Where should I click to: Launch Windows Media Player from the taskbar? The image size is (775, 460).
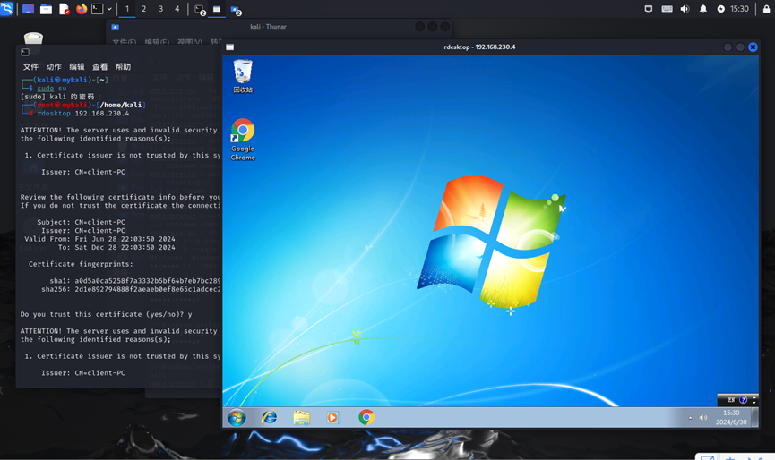tap(332, 418)
